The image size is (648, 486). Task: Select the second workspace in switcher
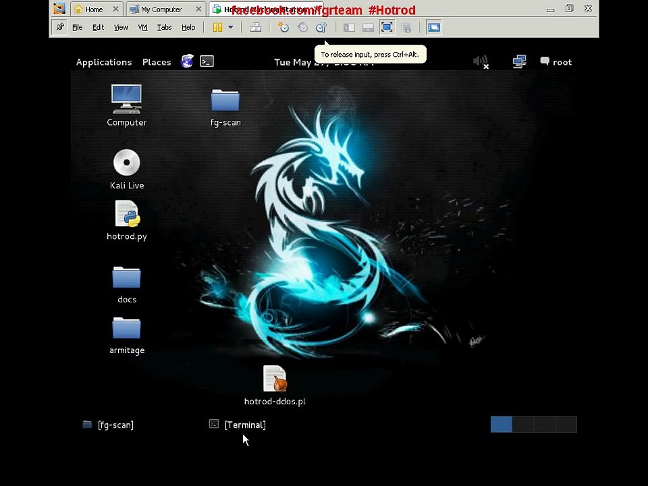point(522,425)
